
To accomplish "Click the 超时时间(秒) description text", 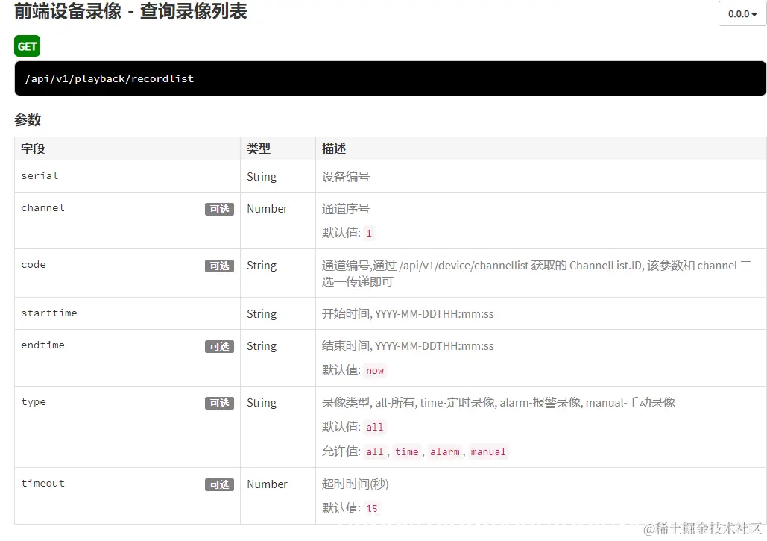I will click(355, 484).
